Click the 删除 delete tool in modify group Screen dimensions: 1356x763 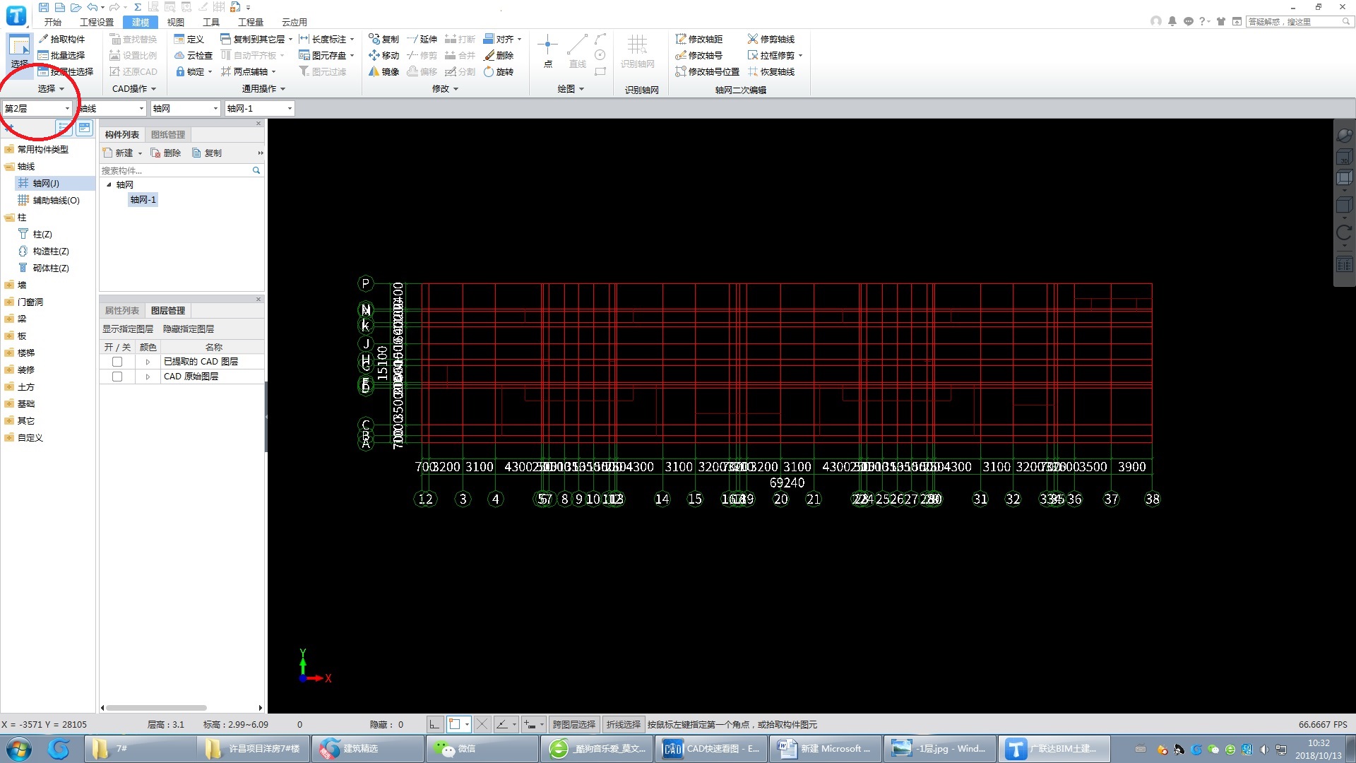(x=498, y=55)
